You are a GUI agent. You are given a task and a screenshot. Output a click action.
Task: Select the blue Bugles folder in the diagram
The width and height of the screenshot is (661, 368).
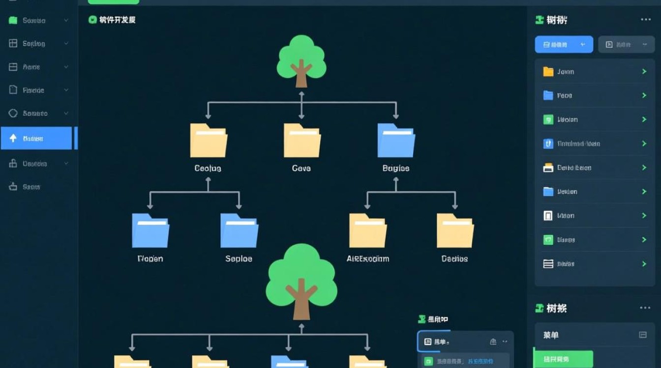pyautogui.click(x=396, y=140)
